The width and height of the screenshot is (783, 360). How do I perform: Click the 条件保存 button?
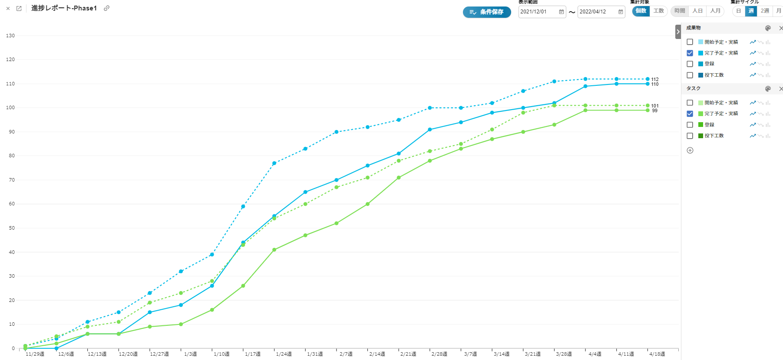pos(487,12)
